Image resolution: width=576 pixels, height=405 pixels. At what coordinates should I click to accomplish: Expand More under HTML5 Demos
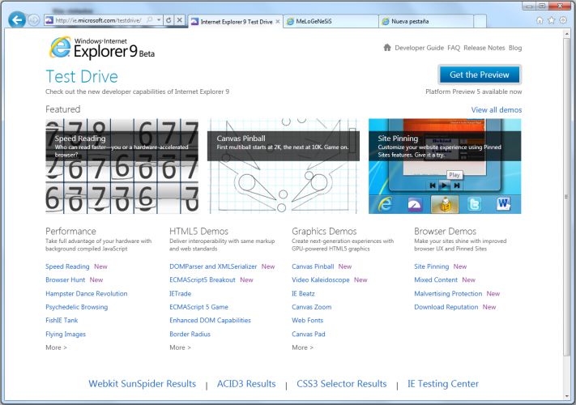(180, 347)
